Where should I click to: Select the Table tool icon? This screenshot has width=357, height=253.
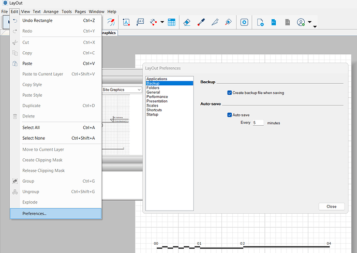[x=171, y=22]
